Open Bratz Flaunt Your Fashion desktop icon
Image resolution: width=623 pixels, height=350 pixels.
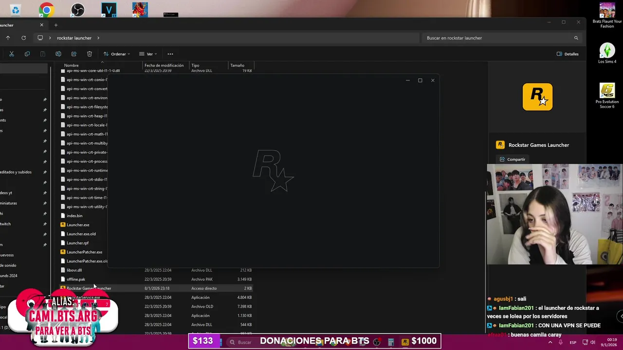[607, 16]
